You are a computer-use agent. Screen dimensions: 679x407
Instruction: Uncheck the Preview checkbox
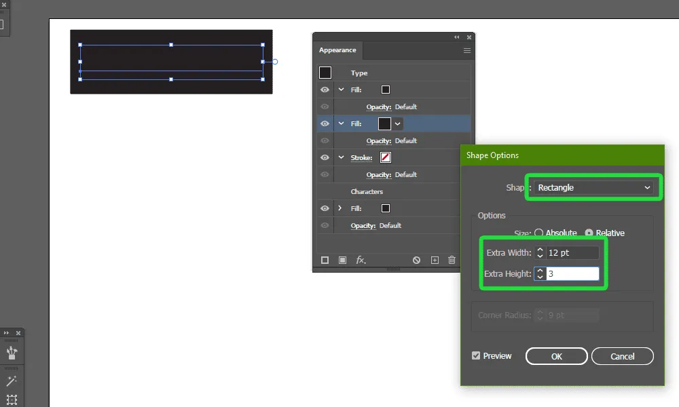[x=476, y=355]
